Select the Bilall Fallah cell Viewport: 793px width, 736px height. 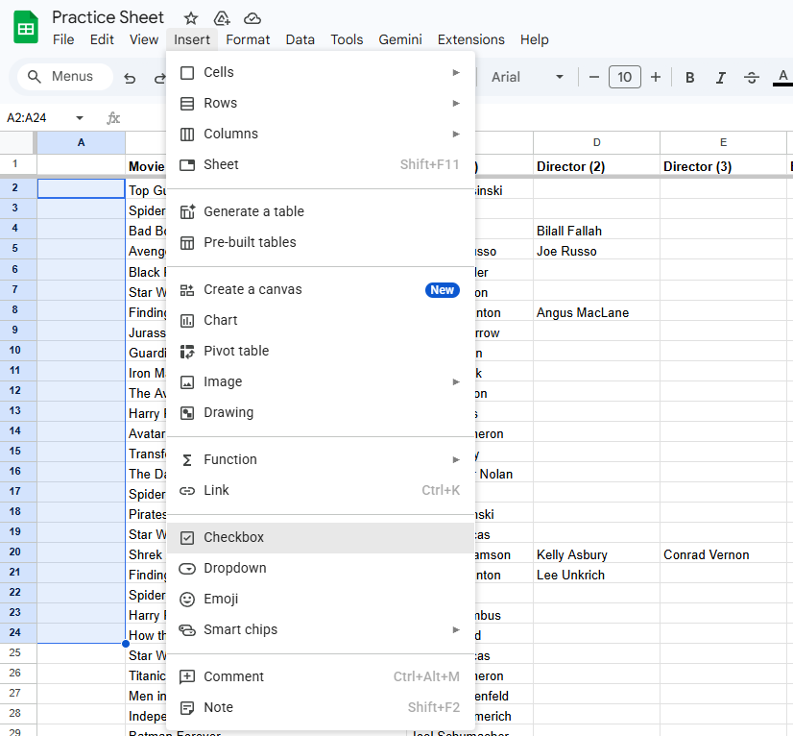(x=596, y=231)
